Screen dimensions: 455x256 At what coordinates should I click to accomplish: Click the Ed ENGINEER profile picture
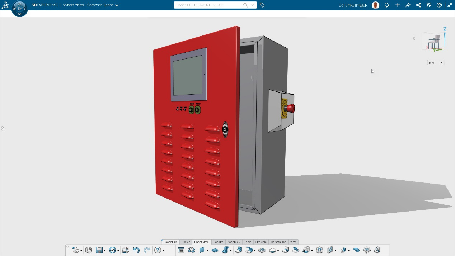click(376, 5)
